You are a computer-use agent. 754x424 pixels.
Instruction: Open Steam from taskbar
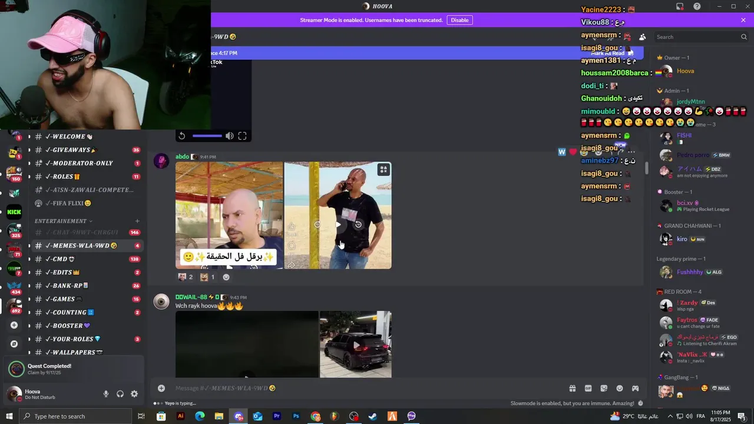pos(373,416)
